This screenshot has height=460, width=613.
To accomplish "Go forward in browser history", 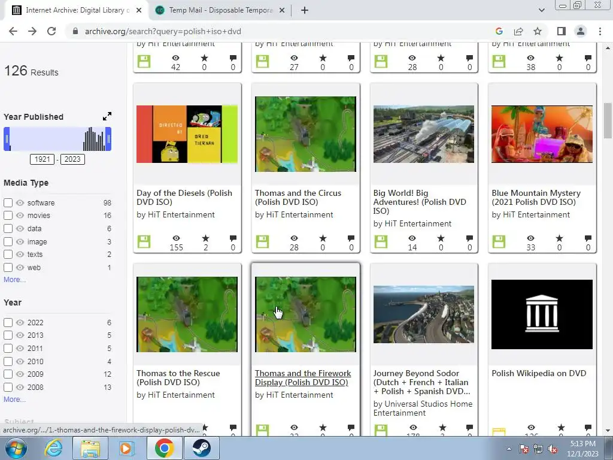I will (32, 31).
